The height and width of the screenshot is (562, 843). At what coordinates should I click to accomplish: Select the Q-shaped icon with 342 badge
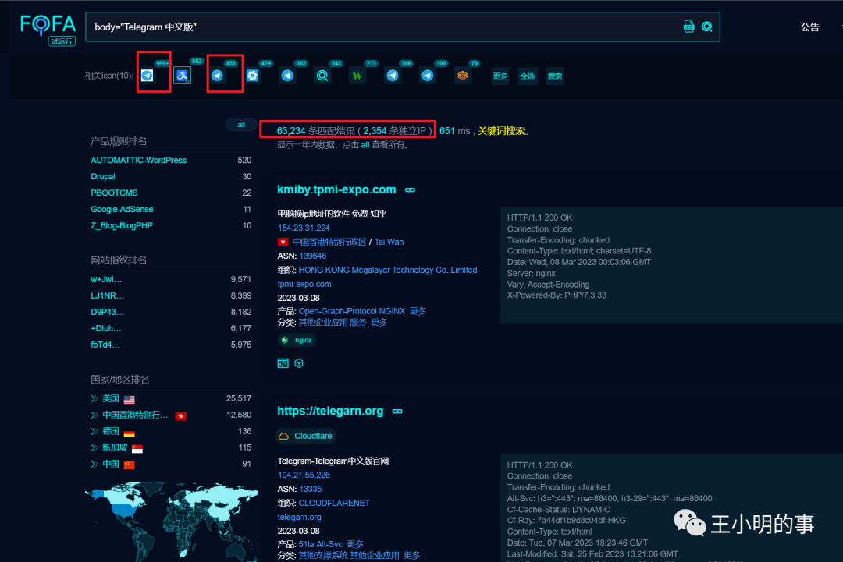pyautogui.click(x=322, y=75)
